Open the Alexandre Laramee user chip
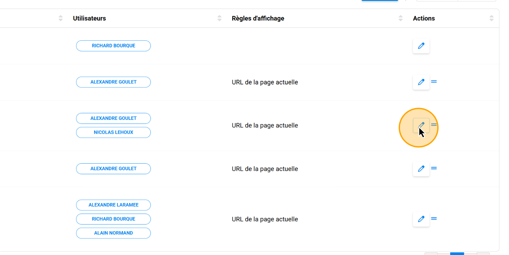Screen dimensions: 509x255 click(x=113, y=205)
